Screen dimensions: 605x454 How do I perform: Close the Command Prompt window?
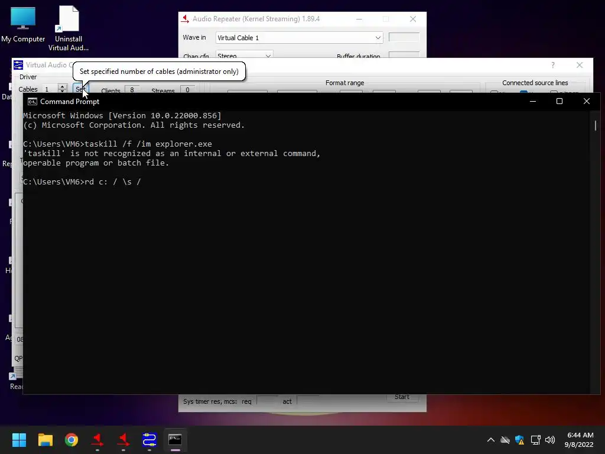pyautogui.click(x=587, y=101)
